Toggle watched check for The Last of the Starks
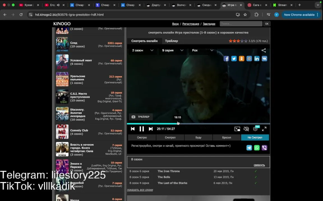Image resolution: width=323 pixels, height=201 pixels. pyautogui.click(x=256, y=183)
